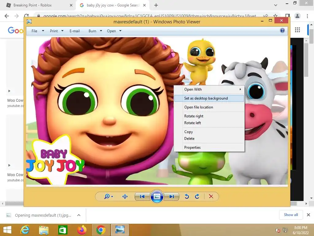Screen dimensions: 314x236
Task: Select Copy in the context menu
Action: pyautogui.click(x=209, y=132)
